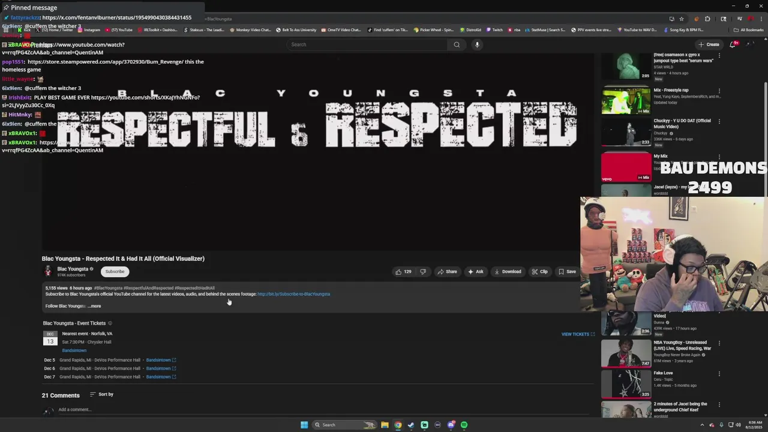Subscribe to Blac Youngsta channel
The image size is (768, 432).
click(115, 272)
